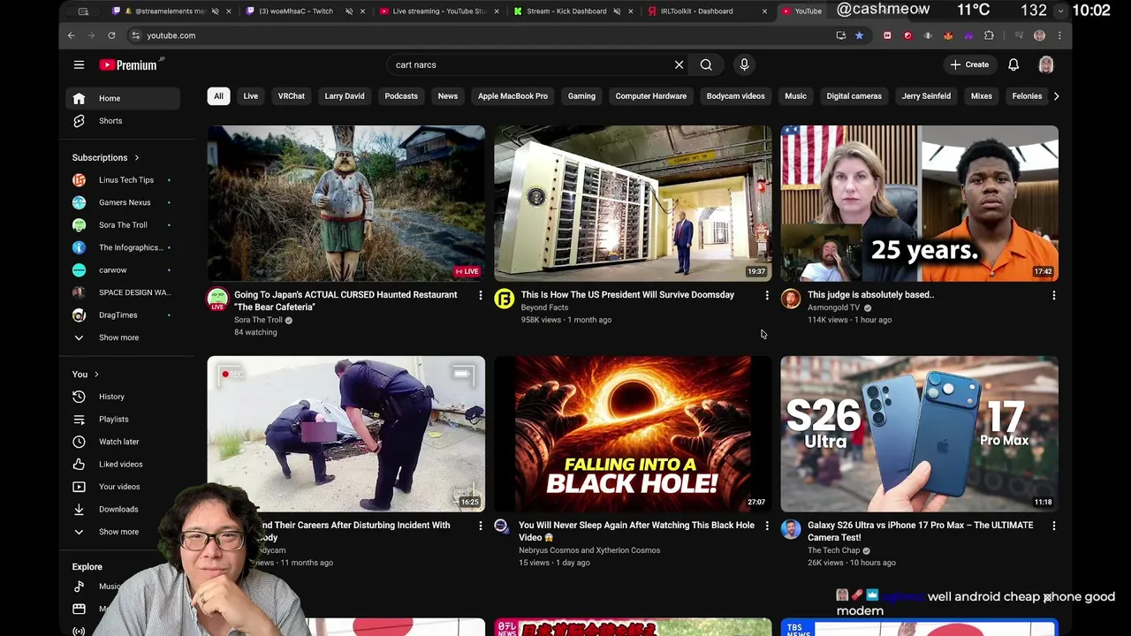Open Downloads in the sidebar

point(123,510)
